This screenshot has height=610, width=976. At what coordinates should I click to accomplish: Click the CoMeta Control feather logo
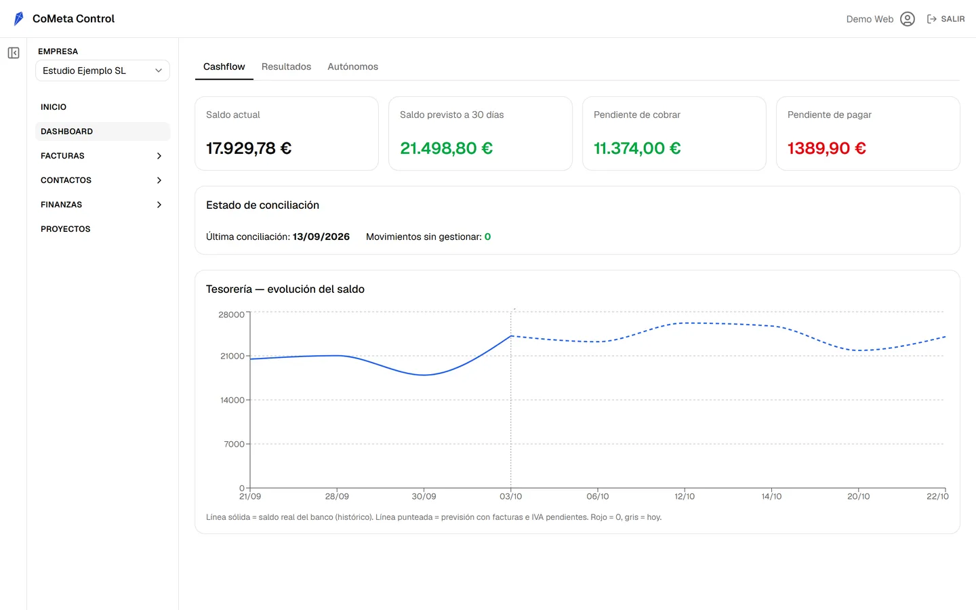click(19, 19)
